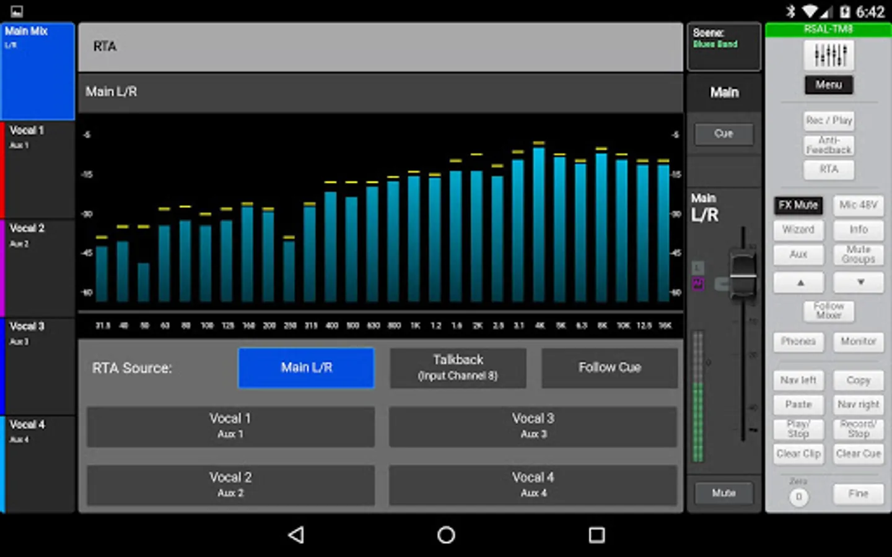Select Follow Cue RTA source

pyautogui.click(x=610, y=368)
